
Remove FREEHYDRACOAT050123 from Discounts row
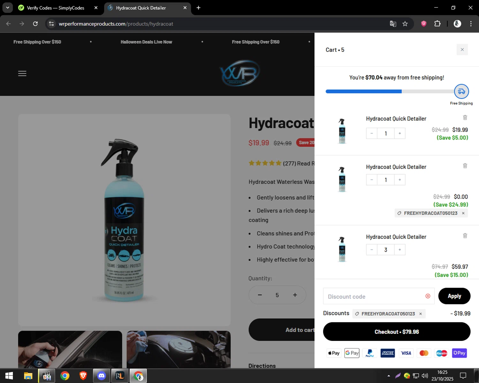421,314
